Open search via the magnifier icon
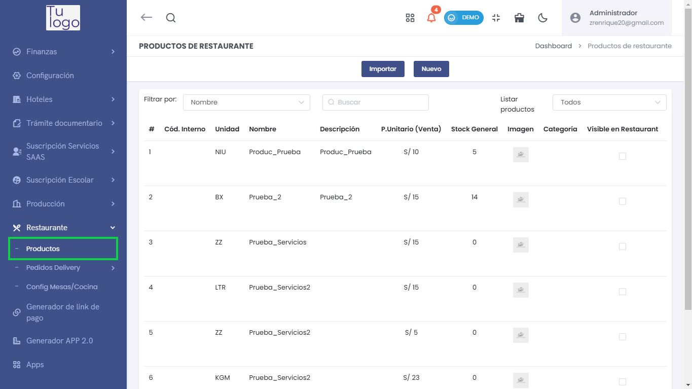692x389 pixels. click(171, 18)
